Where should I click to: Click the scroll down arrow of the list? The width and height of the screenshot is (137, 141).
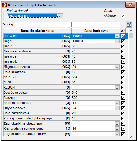(131, 137)
